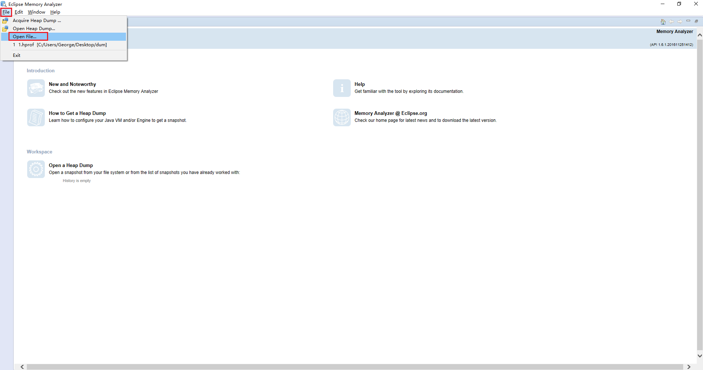
Task: Click Eclipse Memory Analyzer title bar icon
Action: 4,4
